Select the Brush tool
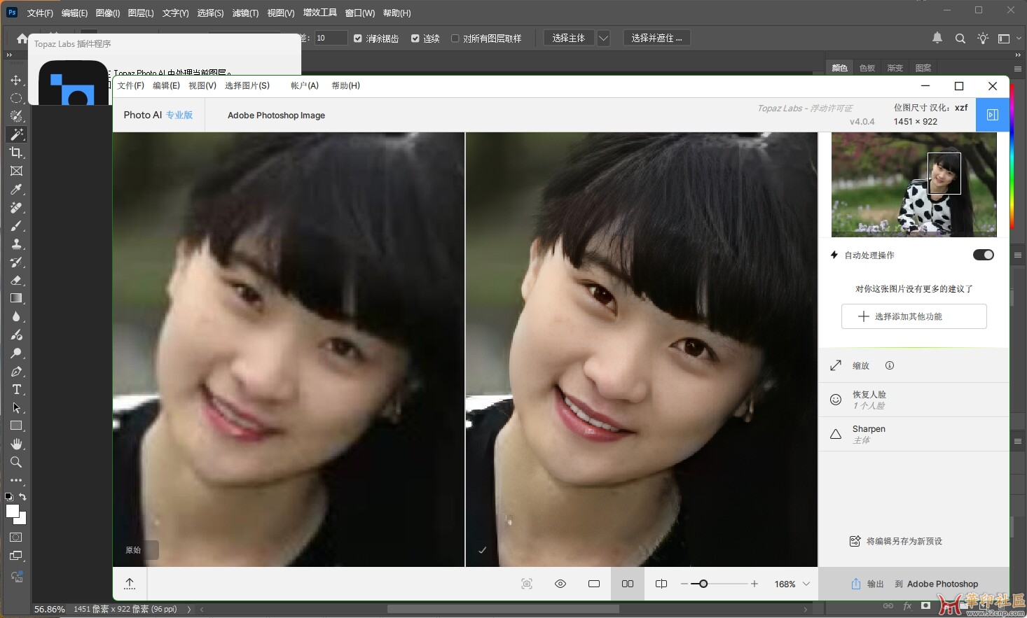The height and width of the screenshot is (618, 1027). coord(16,225)
